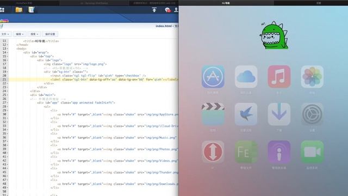Click line number 13 in the gutter

click(x=4, y=48)
